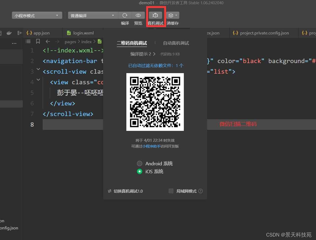
Task: Navigate forward with the right arrow icon
Action: [57, 42]
